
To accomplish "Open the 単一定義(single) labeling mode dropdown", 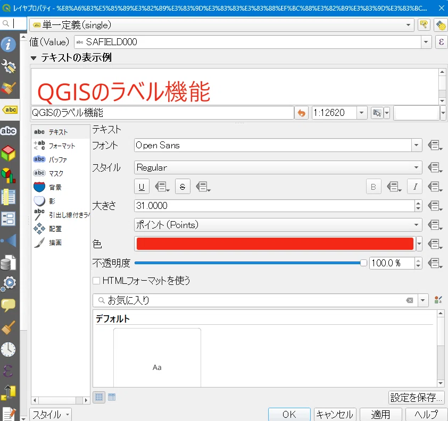I will [x=222, y=25].
